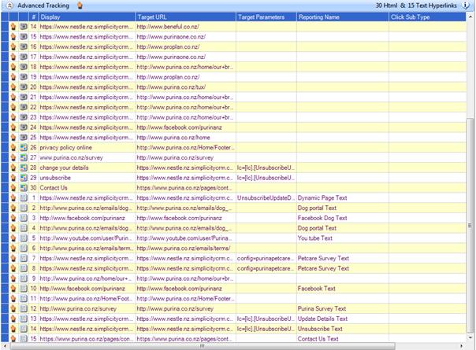Image resolution: width=476 pixels, height=350 pixels.
Task: Select 'change your details' display cell
Action: coord(87,168)
